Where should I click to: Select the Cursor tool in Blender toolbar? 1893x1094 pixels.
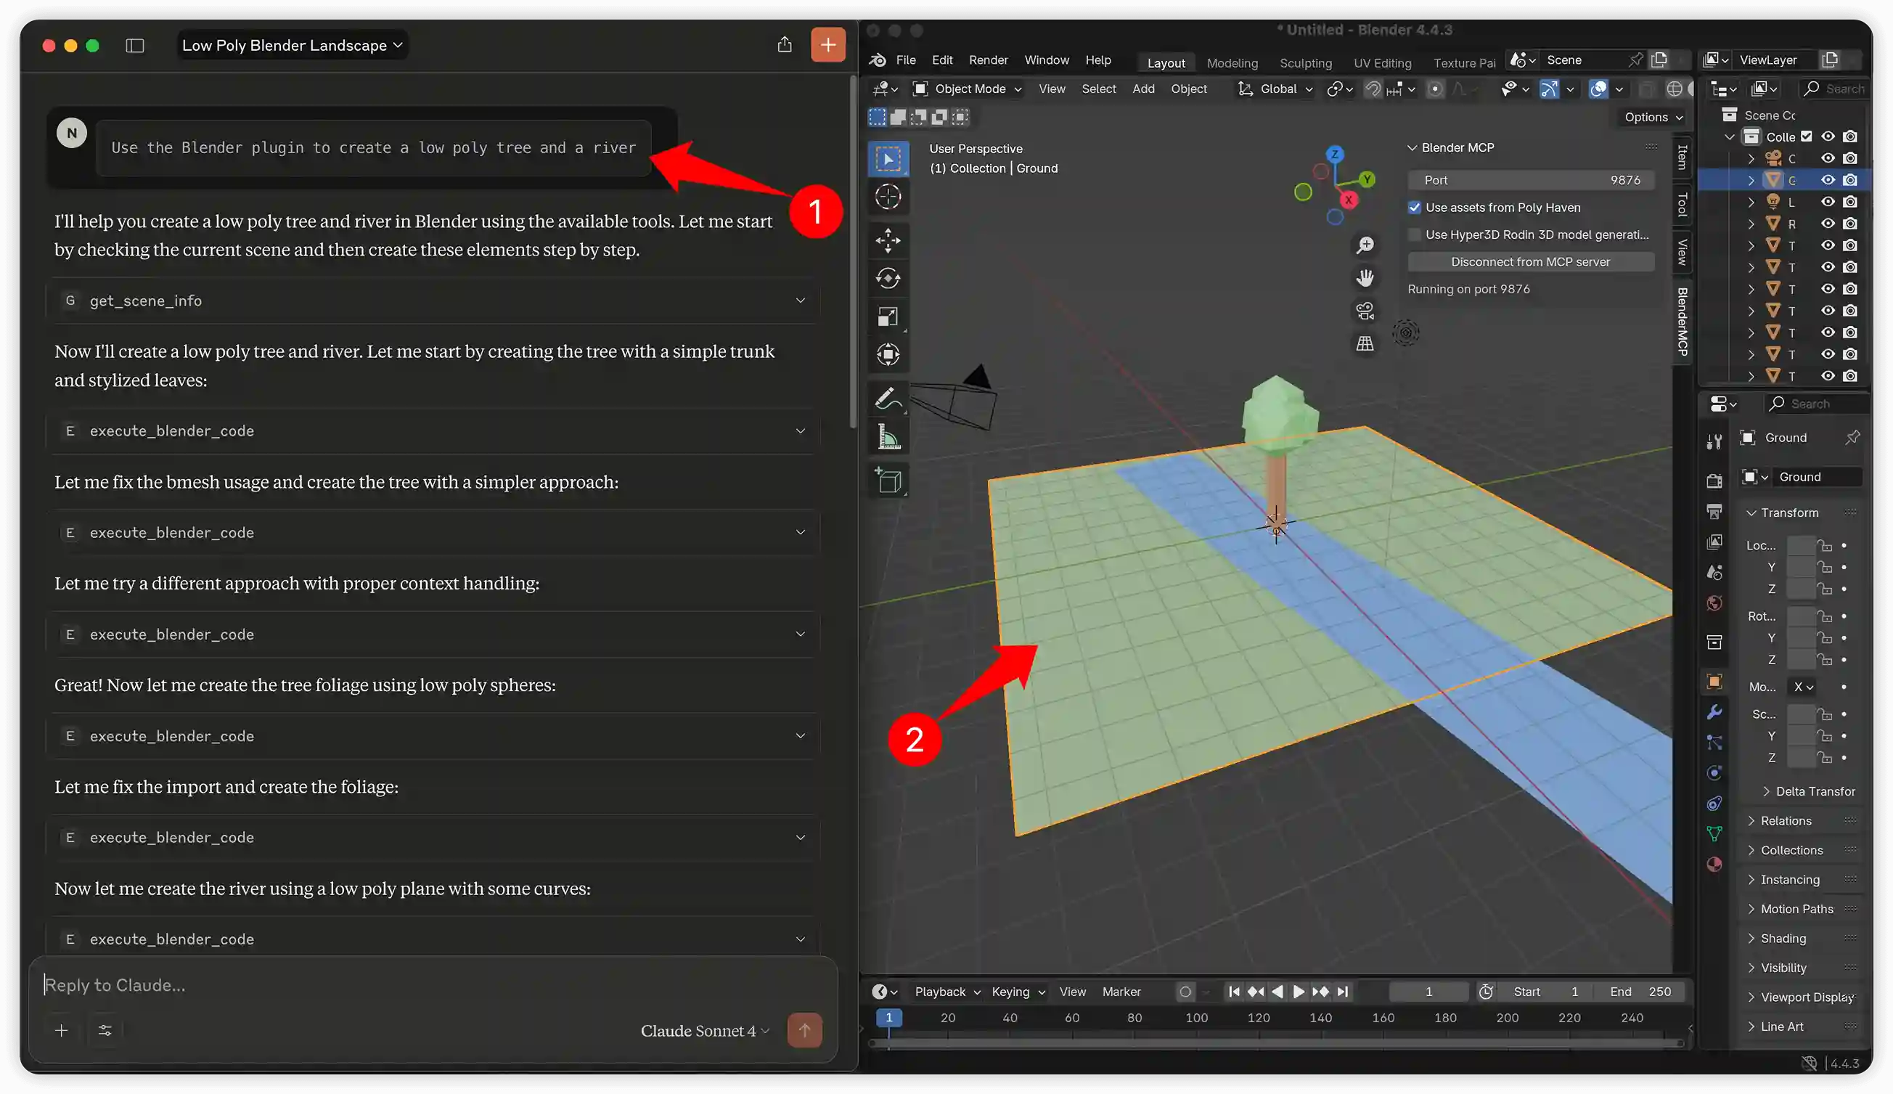pos(888,197)
